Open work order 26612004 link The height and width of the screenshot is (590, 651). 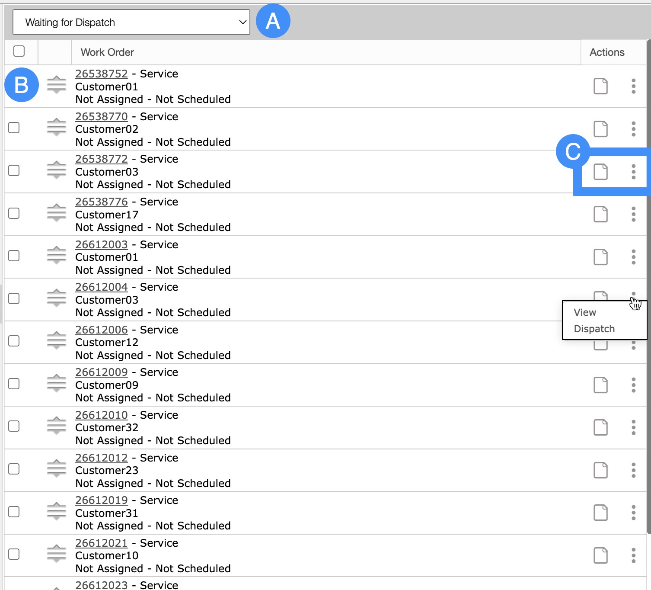click(102, 287)
